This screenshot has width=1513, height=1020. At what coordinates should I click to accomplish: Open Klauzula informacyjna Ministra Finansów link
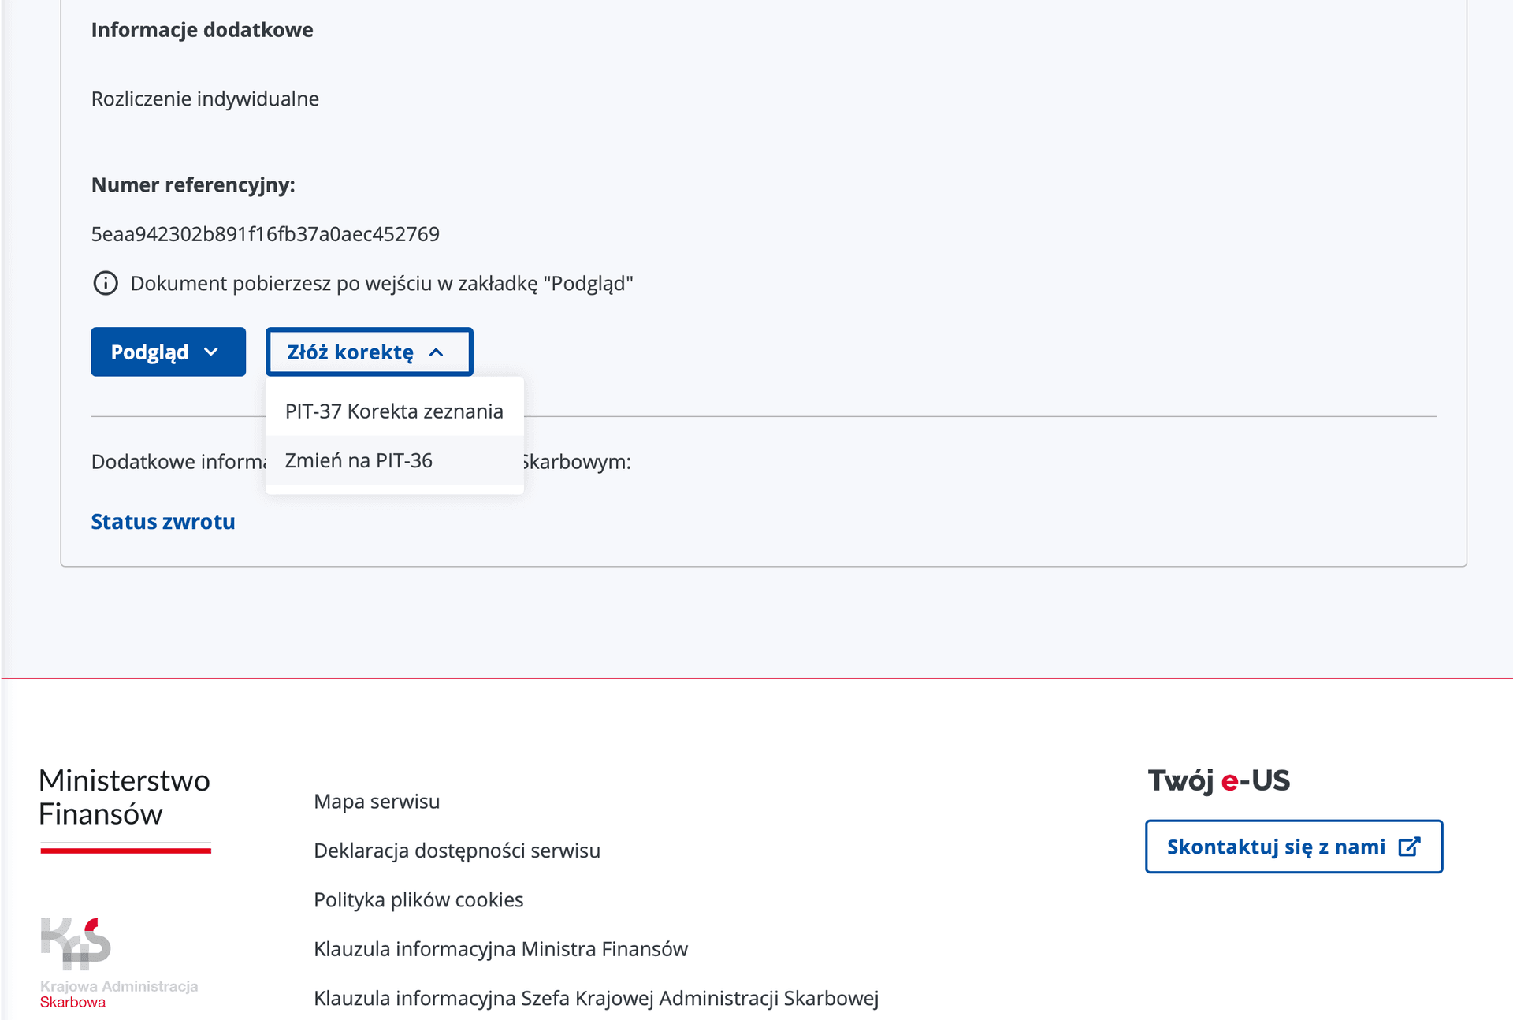pyautogui.click(x=501, y=949)
